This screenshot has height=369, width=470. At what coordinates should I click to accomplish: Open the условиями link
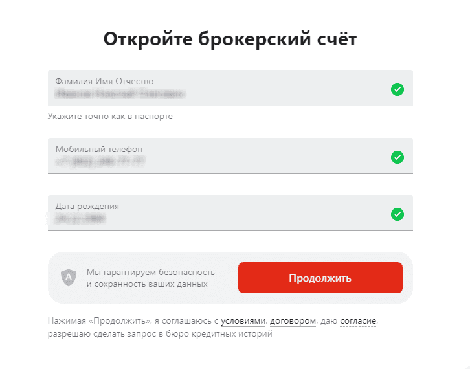(243, 321)
